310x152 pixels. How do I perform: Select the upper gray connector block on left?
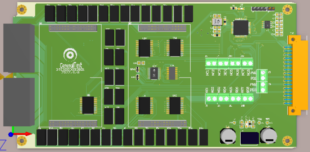click(19, 48)
